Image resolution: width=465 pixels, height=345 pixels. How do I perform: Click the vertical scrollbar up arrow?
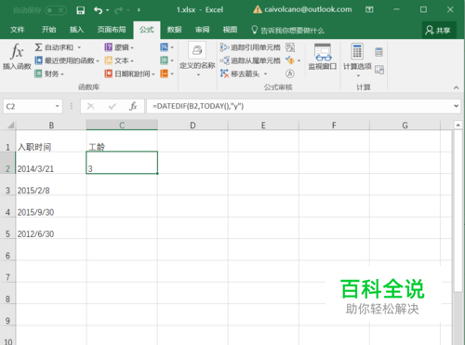(458, 125)
